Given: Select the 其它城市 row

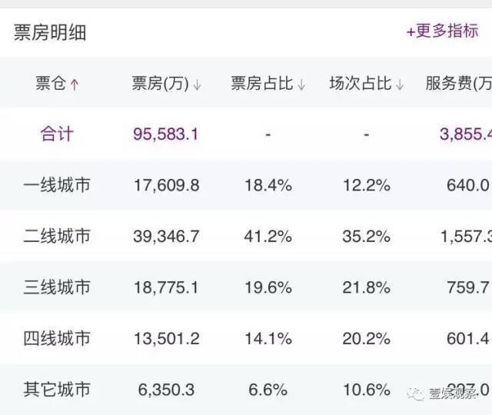Looking at the screenshot, I should (246, 390).
